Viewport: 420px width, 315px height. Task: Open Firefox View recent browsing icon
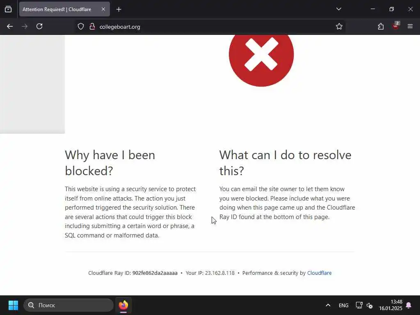pos(8,9)
